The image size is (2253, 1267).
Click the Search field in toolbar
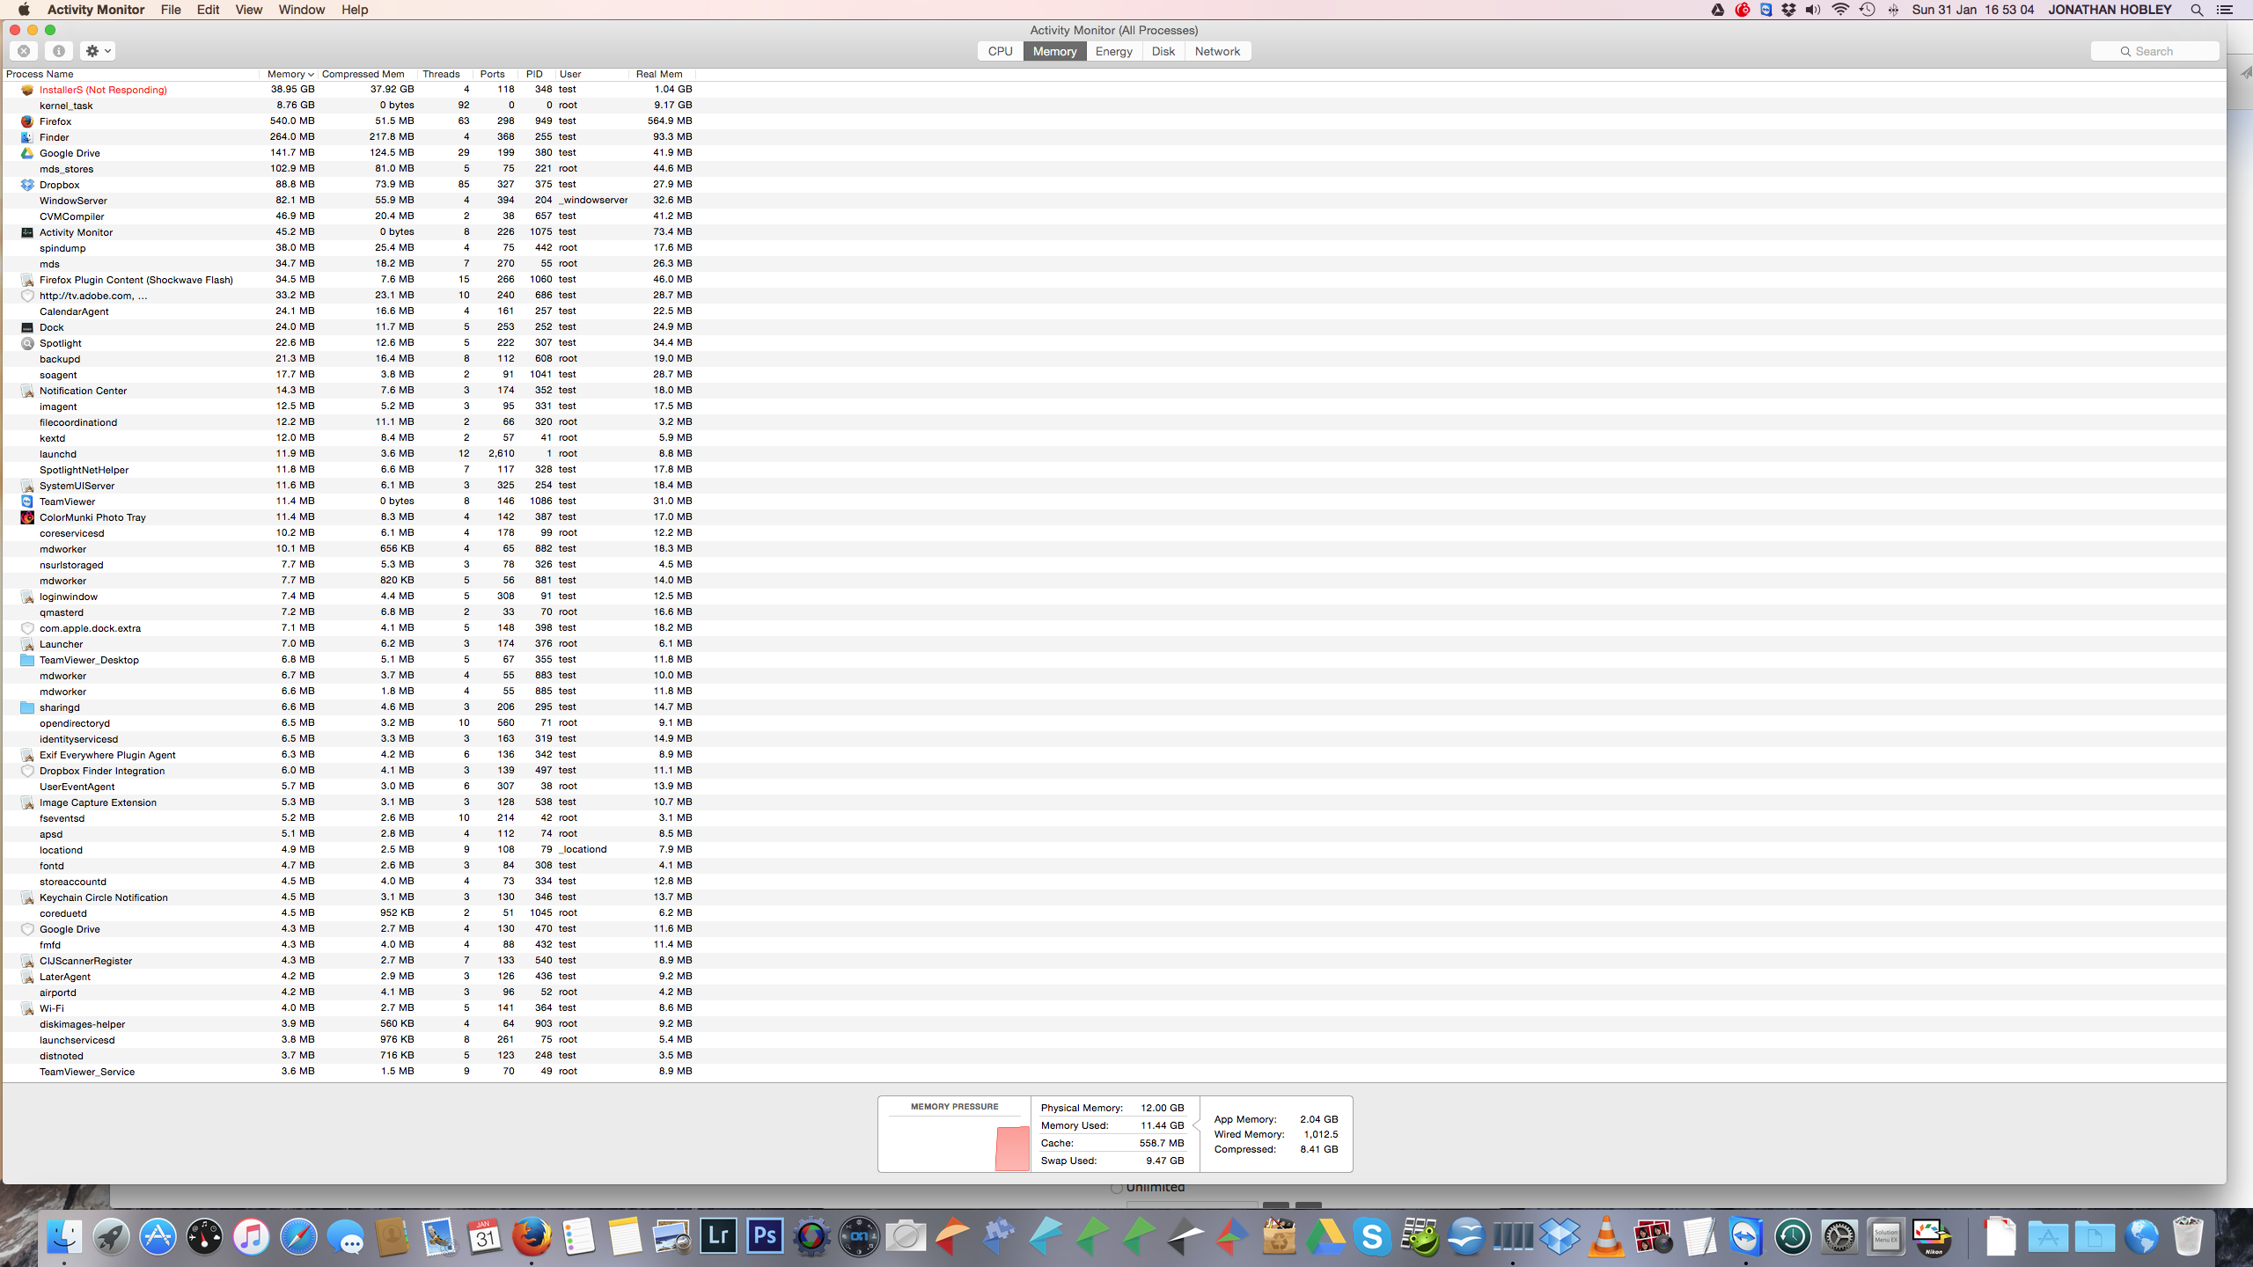click(x=2154, y=51)
